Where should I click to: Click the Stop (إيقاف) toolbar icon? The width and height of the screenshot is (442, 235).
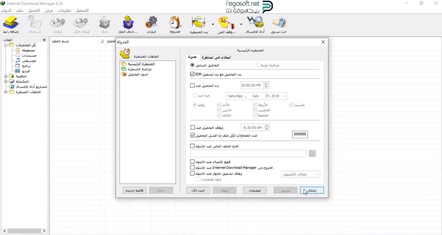58,23
